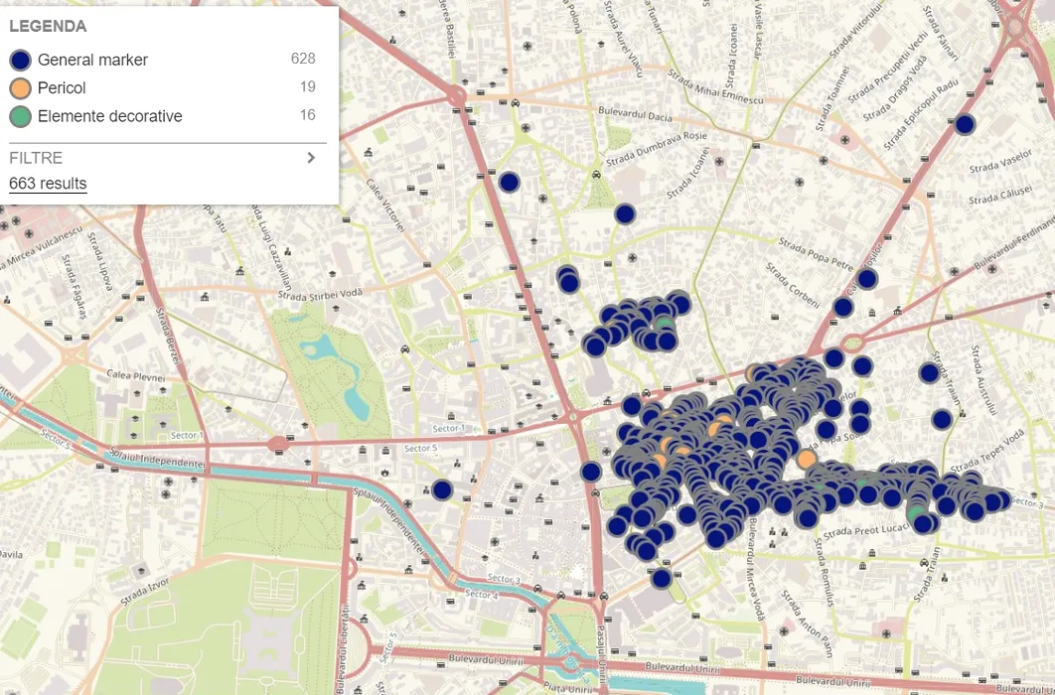Select the isolated orange Pericol marker east of the cluster
Viewport: 1055px width, 695px height.
point(807,460)
